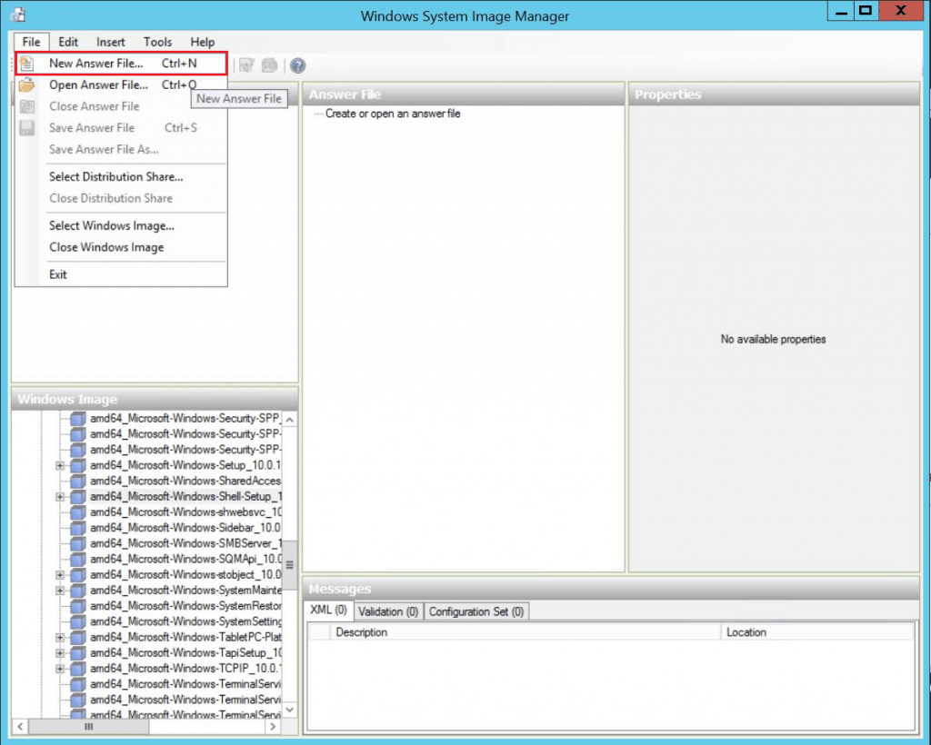Select 'Create or open an answer file' text
Image resolution: width=931 pixels, height=745 pixels.
point(393,114)
